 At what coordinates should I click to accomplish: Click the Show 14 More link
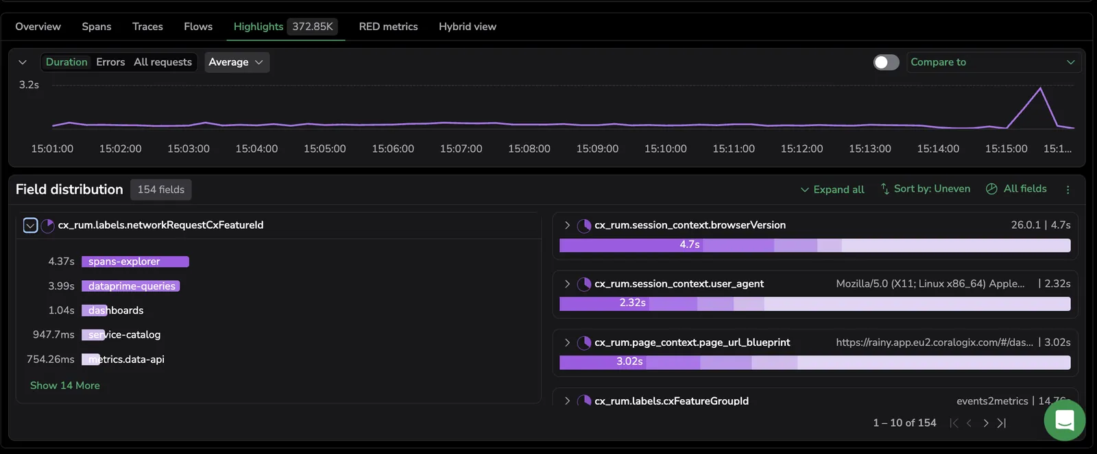click(65, 386)
